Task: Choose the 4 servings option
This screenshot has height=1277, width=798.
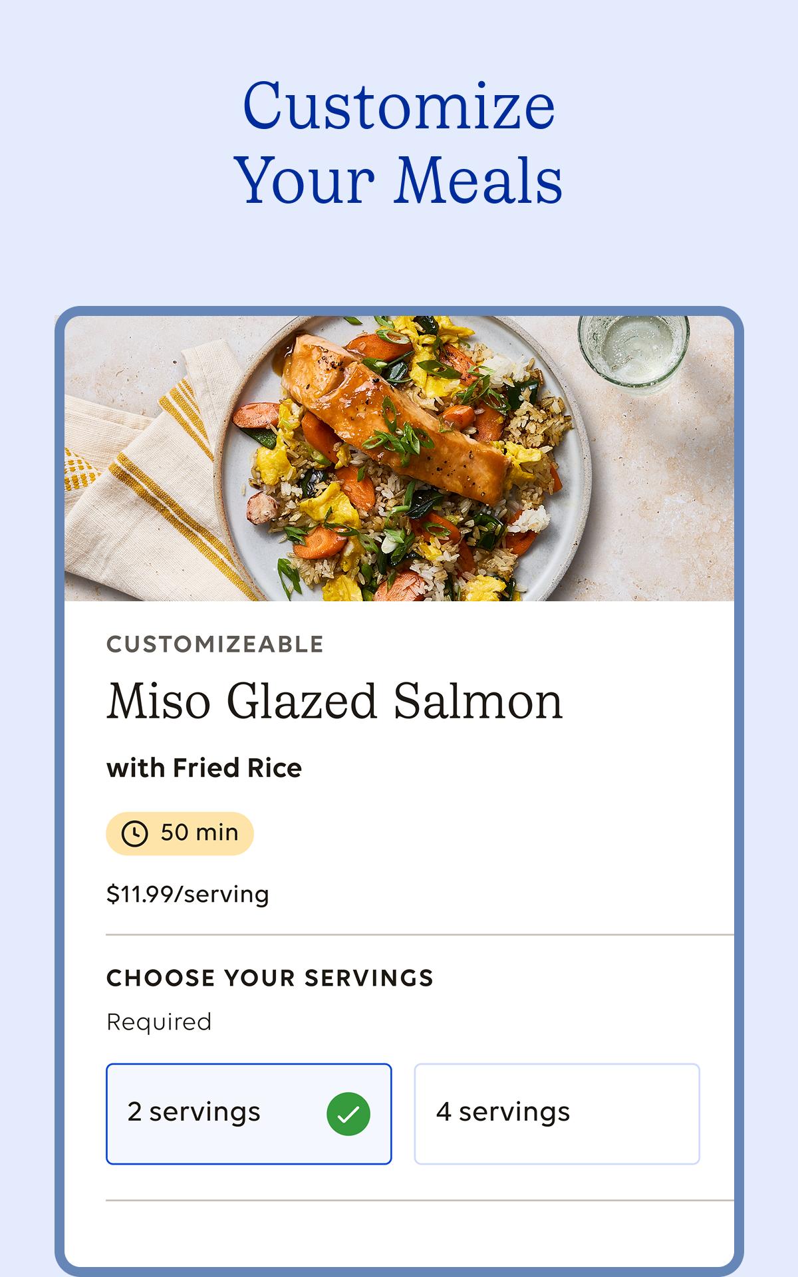Action: click(557, 1113)
